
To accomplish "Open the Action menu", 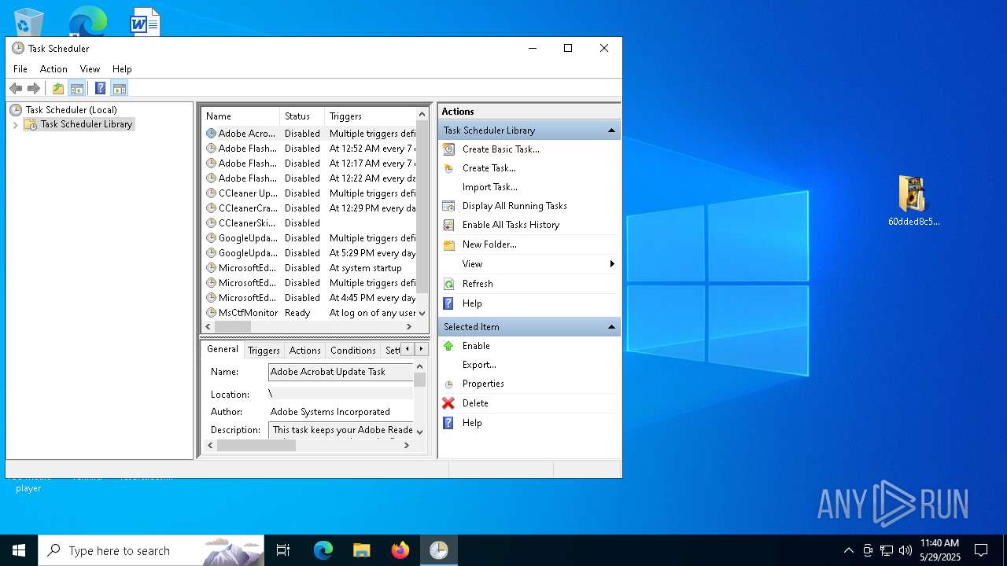I will (53, 69).
